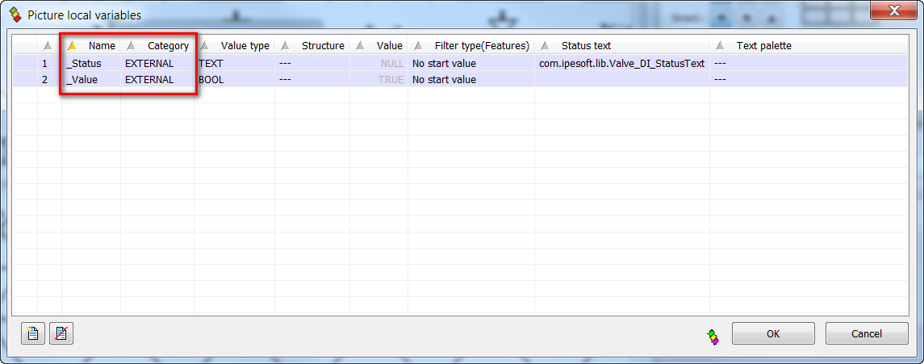
Task: Sort by the Structure column header
Action: 322,46
